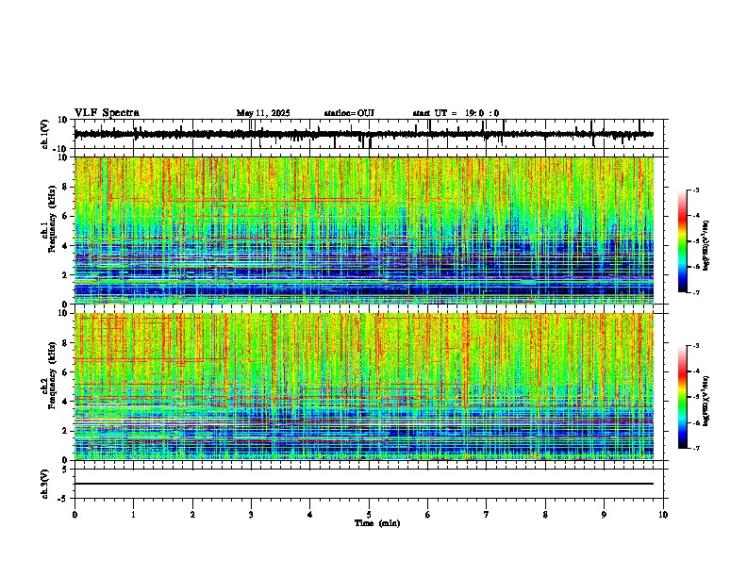This screenshot has width=747, height=577.
Task: Click the 'start UT = 19:0 :0' label
Action: 456,113
